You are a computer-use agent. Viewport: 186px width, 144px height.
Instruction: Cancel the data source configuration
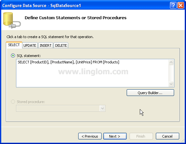(x=167, y=136)
